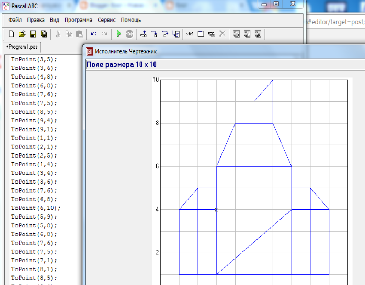Click the y-axis label 6 on the grid
Screen dimensions: 365x285
[x=157, y=166]
